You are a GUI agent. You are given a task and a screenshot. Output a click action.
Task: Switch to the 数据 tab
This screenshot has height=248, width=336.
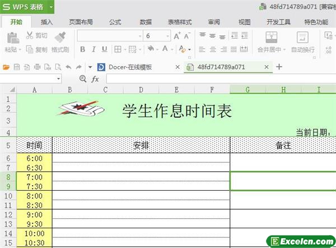click(x=146, y=22)
